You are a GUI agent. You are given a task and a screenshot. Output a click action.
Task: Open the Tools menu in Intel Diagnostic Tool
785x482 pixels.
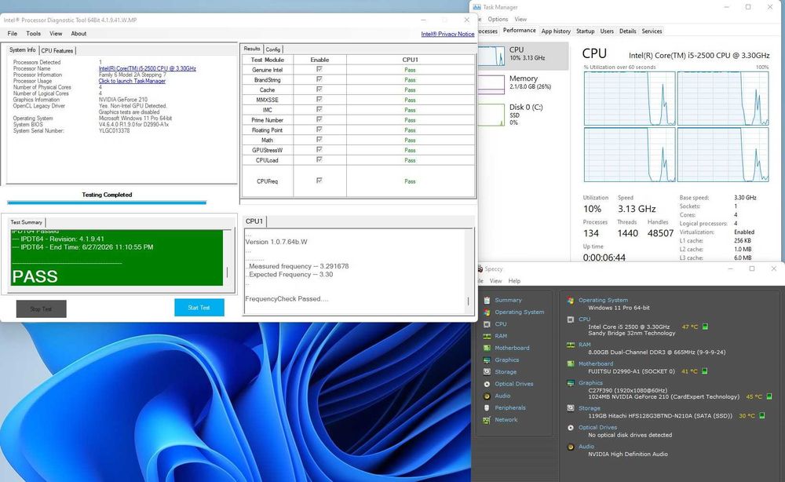[x=34, y=34]
